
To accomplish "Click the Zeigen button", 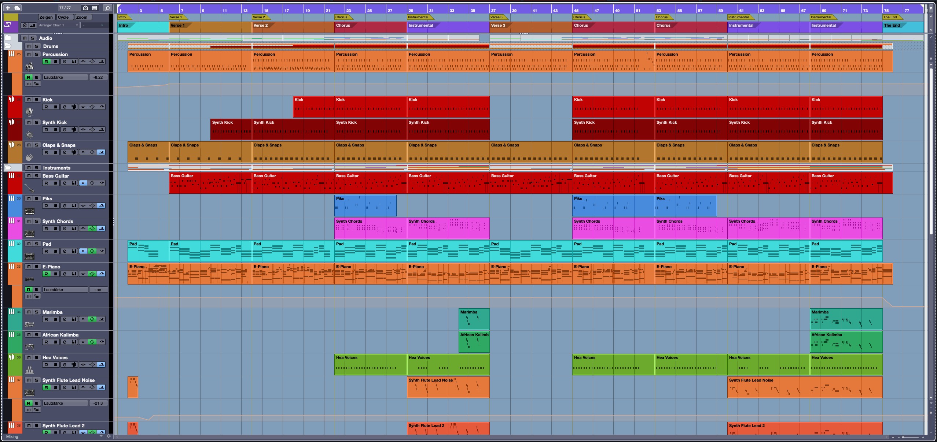I will click(46, 17).
